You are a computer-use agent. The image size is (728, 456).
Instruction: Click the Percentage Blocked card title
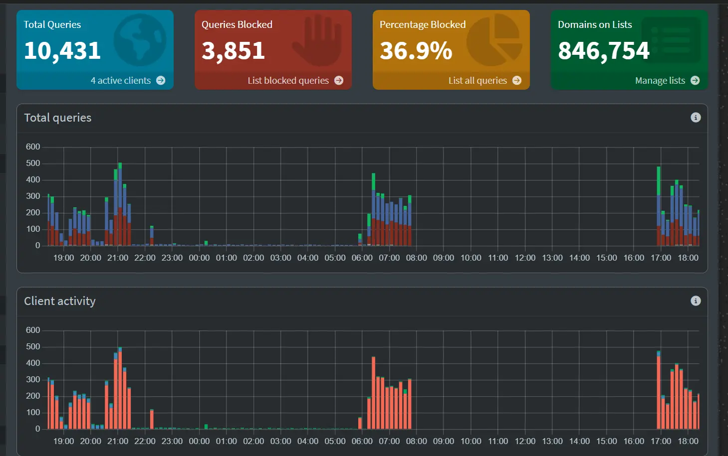(422, 24)
